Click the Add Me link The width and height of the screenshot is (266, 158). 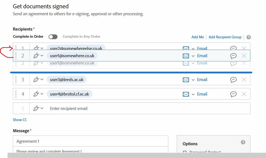pyautogui.click(x=198, y=37)
